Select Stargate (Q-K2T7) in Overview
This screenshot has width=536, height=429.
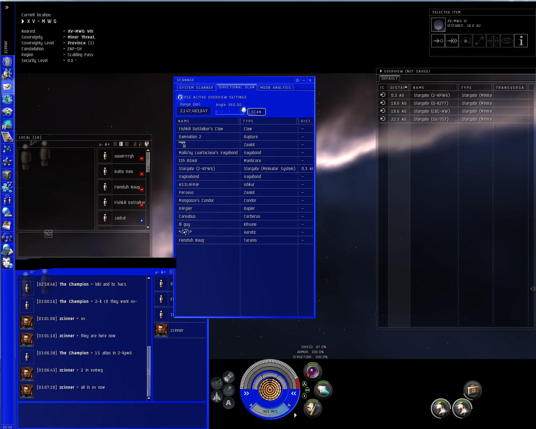click(456, 103)
